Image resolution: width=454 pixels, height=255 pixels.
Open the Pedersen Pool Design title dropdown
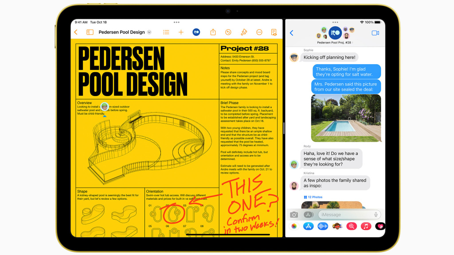click(149, 32)
